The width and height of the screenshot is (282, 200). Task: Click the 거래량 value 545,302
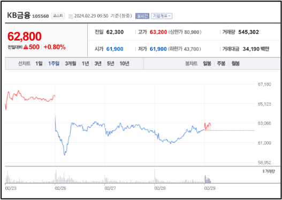click(x=248, y=32)
